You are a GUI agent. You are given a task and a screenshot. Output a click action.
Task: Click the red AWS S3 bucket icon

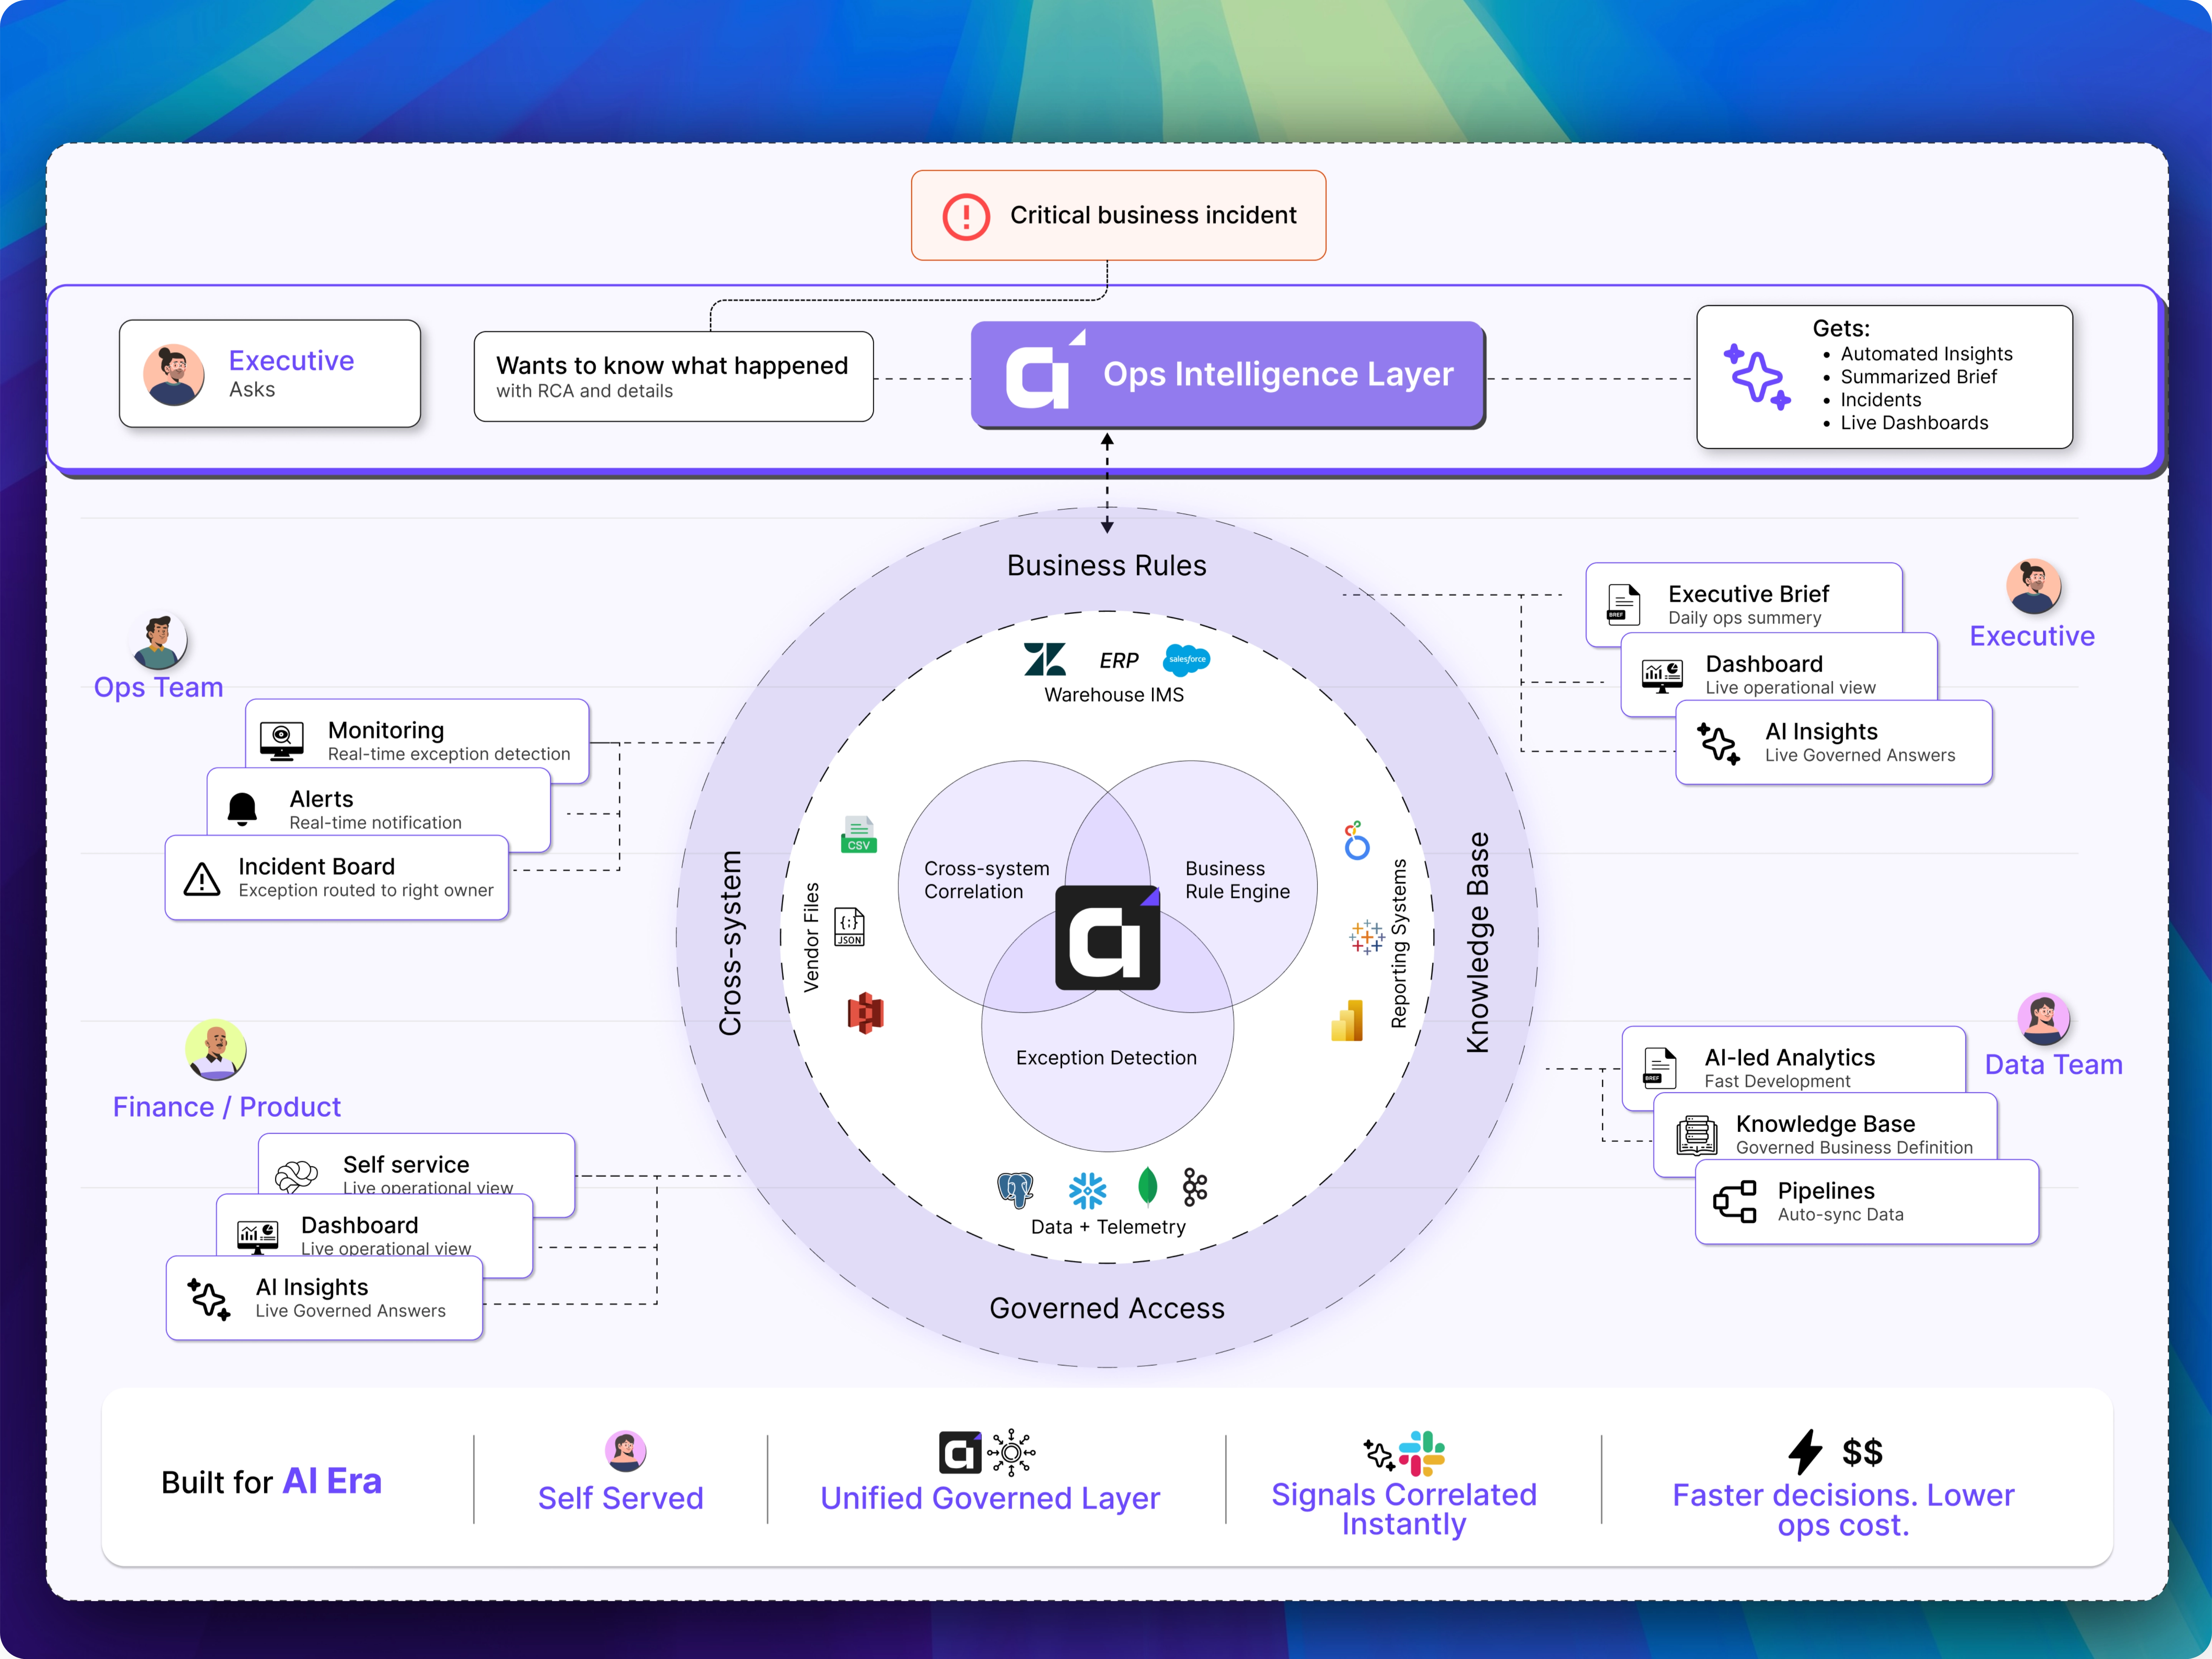[x=866, y=1013]
